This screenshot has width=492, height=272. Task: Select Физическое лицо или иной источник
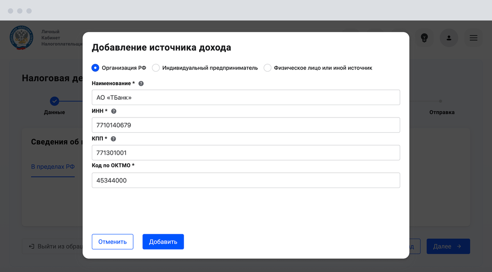267,68
